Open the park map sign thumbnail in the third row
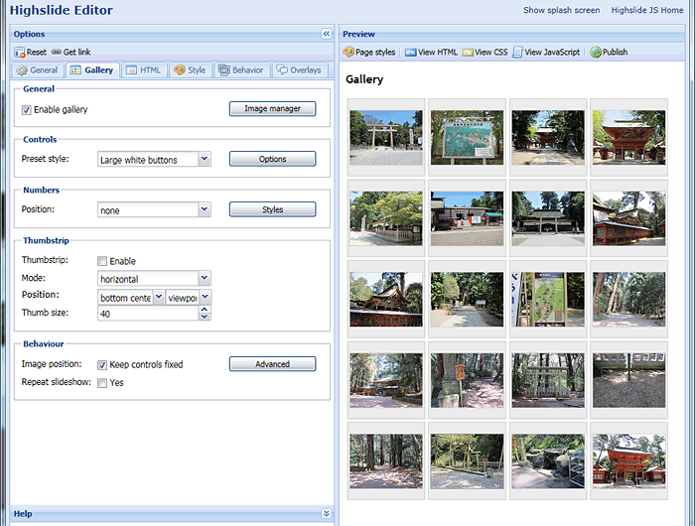The height and width of the screenshot is (526, 695). coord(548,300)
